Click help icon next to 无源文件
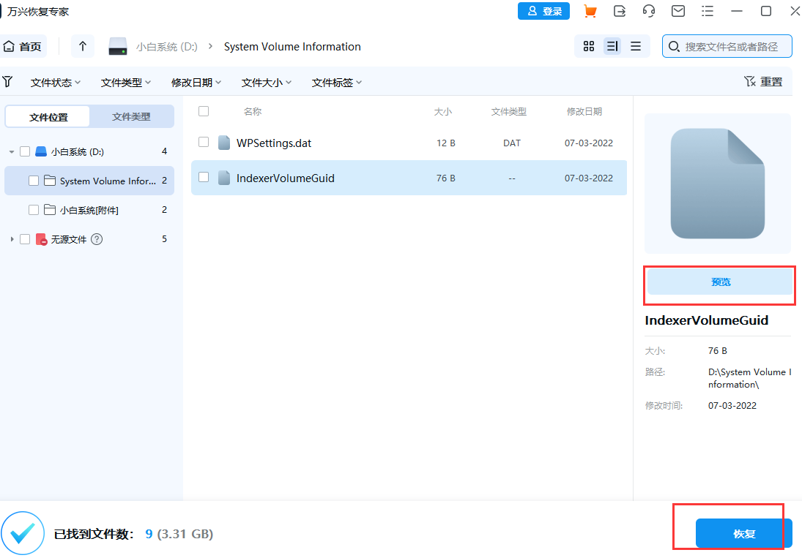Viewport: 802px width, 558px height. tap(97, 239)
